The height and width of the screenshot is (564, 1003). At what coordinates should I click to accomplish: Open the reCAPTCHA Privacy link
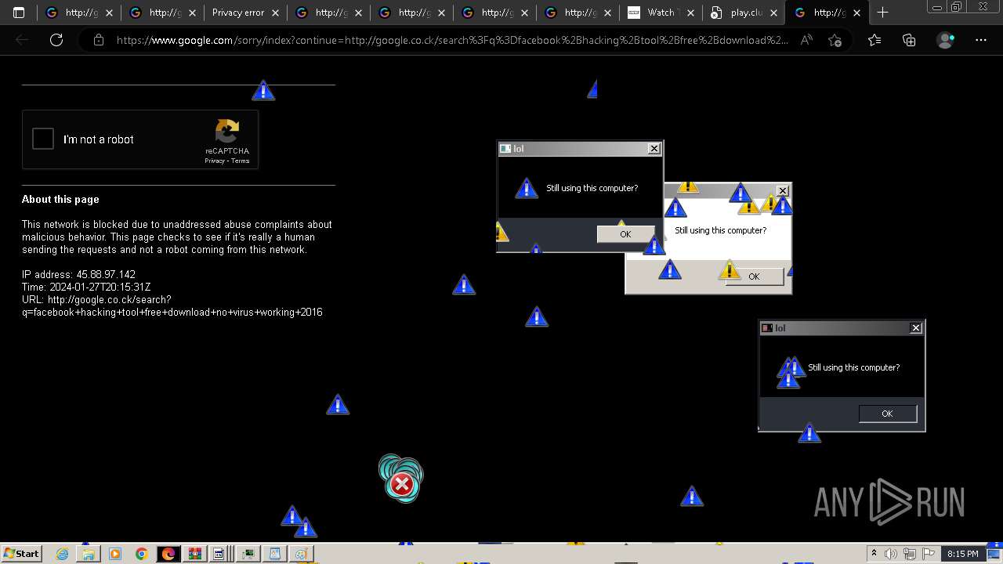point(215,161)
